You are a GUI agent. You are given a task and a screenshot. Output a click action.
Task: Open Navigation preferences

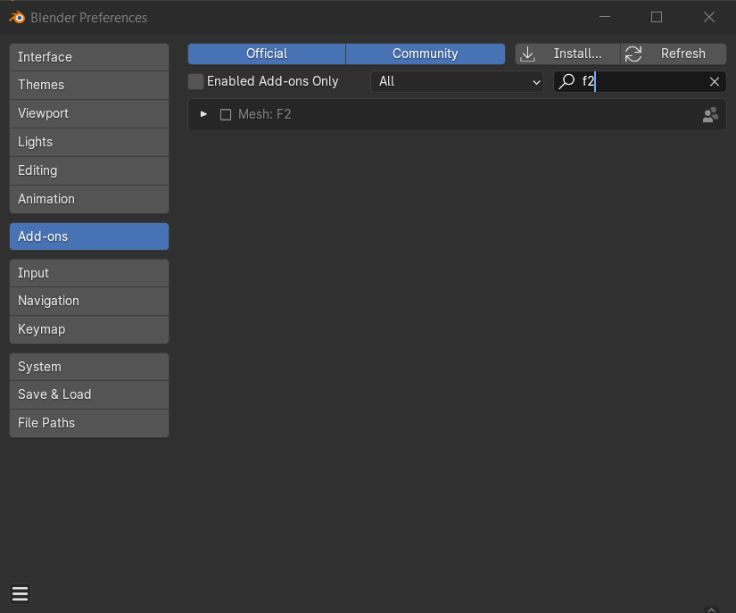coord(89,301)
